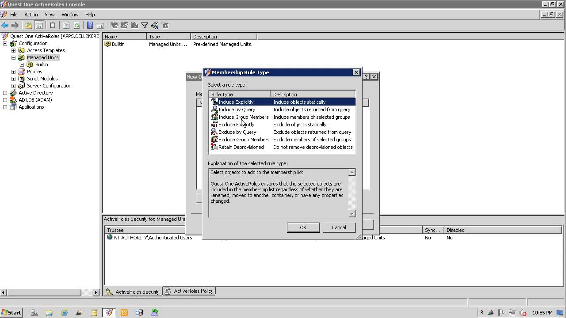Click the Start button

pyautogui.click(x=11, y=313)
